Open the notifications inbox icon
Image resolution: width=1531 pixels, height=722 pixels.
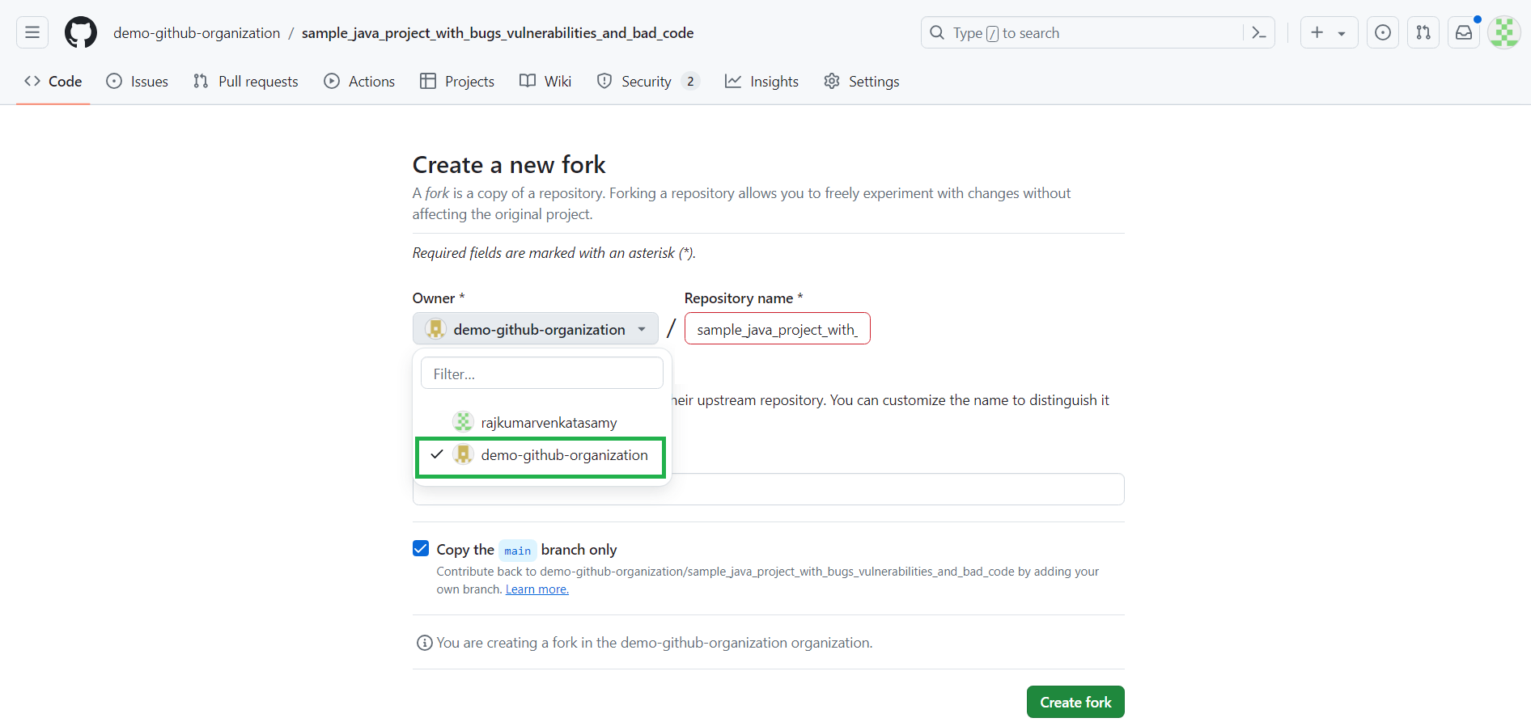tap(1464, 32)
